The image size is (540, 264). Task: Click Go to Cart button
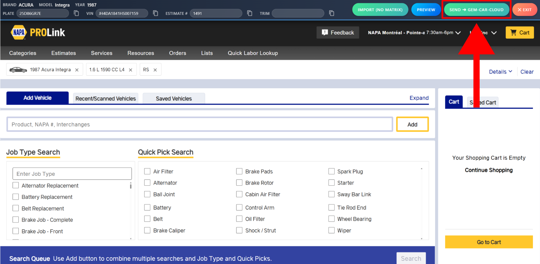pyautogui.click(x=489, y=242)
